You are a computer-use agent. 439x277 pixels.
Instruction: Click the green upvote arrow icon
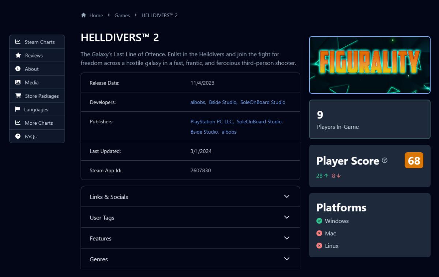tap(326, 176)
